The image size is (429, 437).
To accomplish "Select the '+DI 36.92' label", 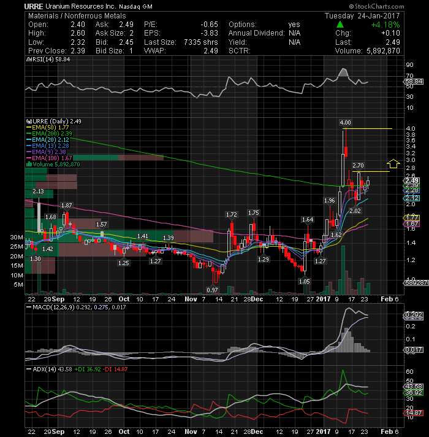I will click(88, 369).
